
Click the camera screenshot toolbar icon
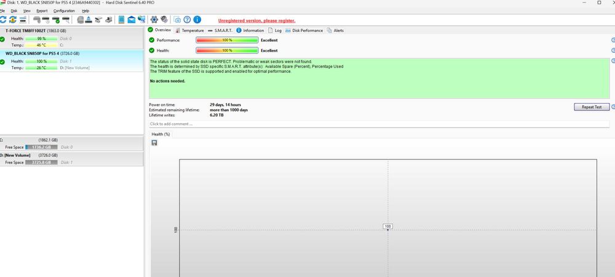tap(177, 20)
